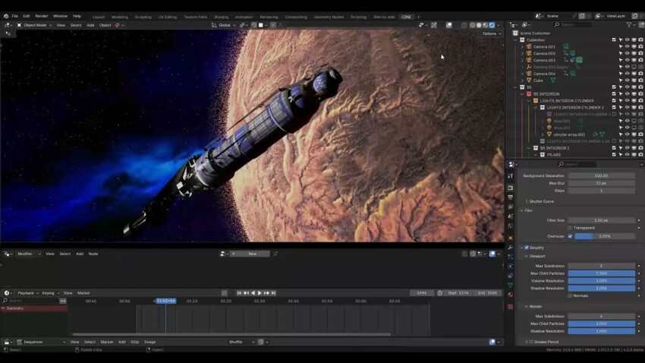Open the Blender logo menu
This screenshot has height=363, width=645.
point(6,16)
